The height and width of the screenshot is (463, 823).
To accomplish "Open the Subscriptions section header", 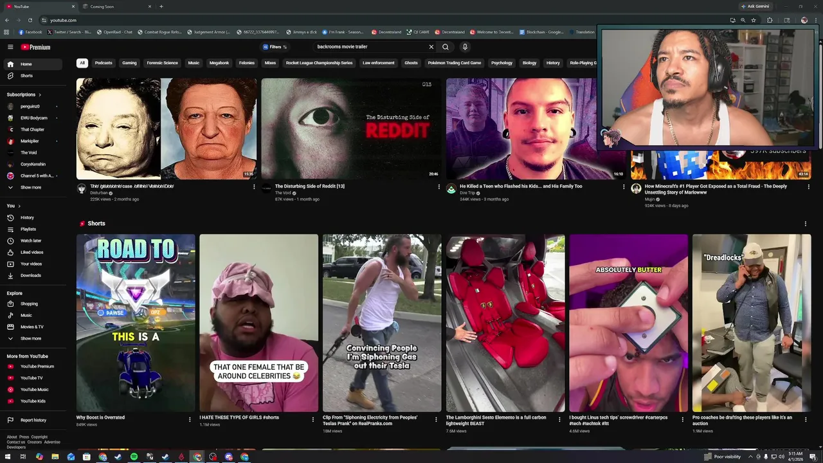I will pyautogui.click(x=24, y=95).
